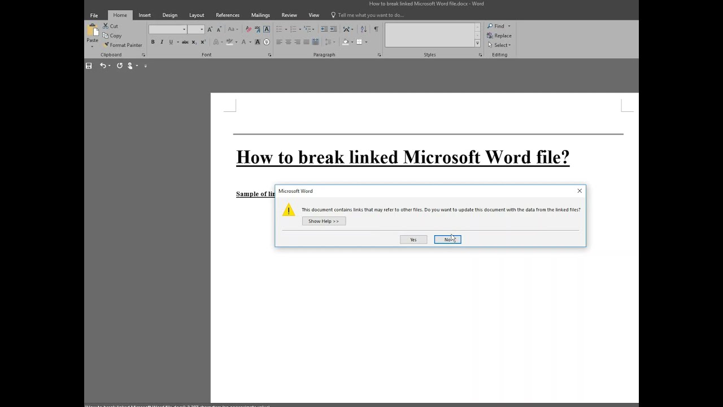Open the Find dropdown arrow

point(509,26)
